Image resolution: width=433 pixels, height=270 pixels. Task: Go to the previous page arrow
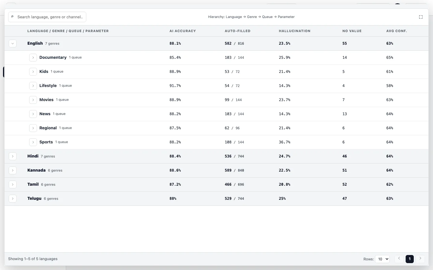pos(399,259)
